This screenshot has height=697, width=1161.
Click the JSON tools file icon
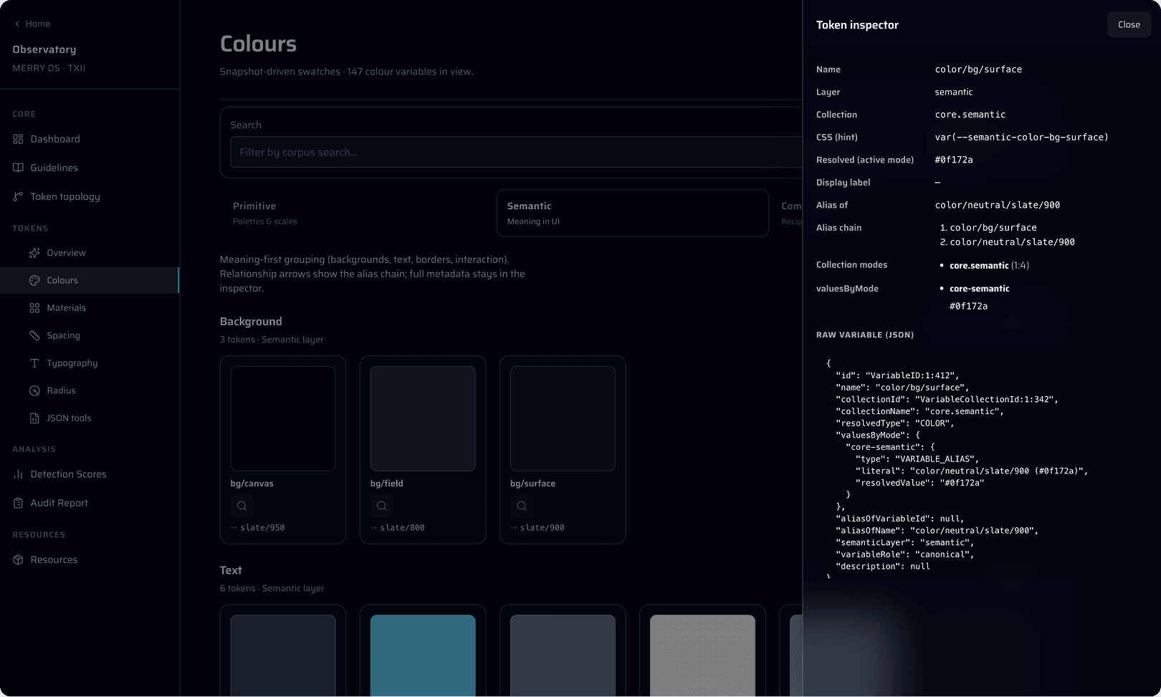[34, 418]
